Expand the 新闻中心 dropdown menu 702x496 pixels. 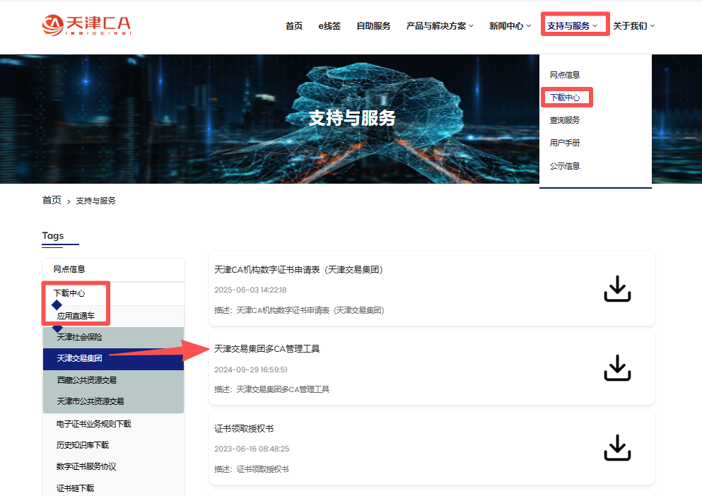point(510,26)
